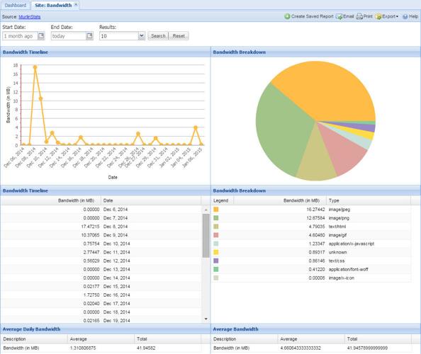The width and height of the screenshot is (421, 354).
Task: Select the Dec 16, 2014 row
Action: tap(101, 295)
